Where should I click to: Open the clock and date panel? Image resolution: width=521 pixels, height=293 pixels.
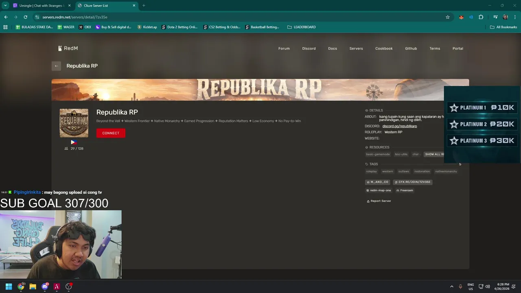[502, 286]
